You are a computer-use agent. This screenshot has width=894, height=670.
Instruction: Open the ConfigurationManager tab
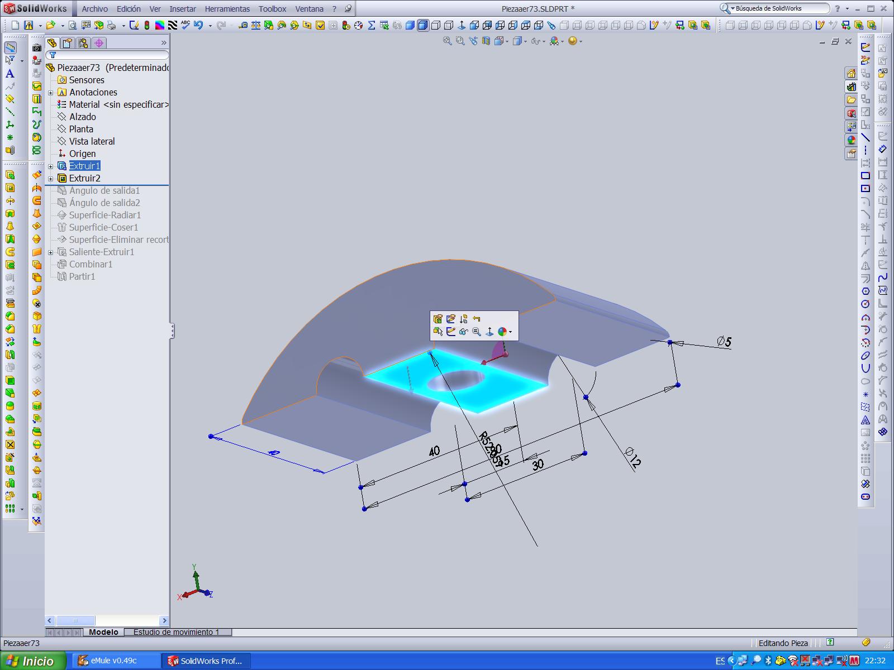[x=83, y=43]
